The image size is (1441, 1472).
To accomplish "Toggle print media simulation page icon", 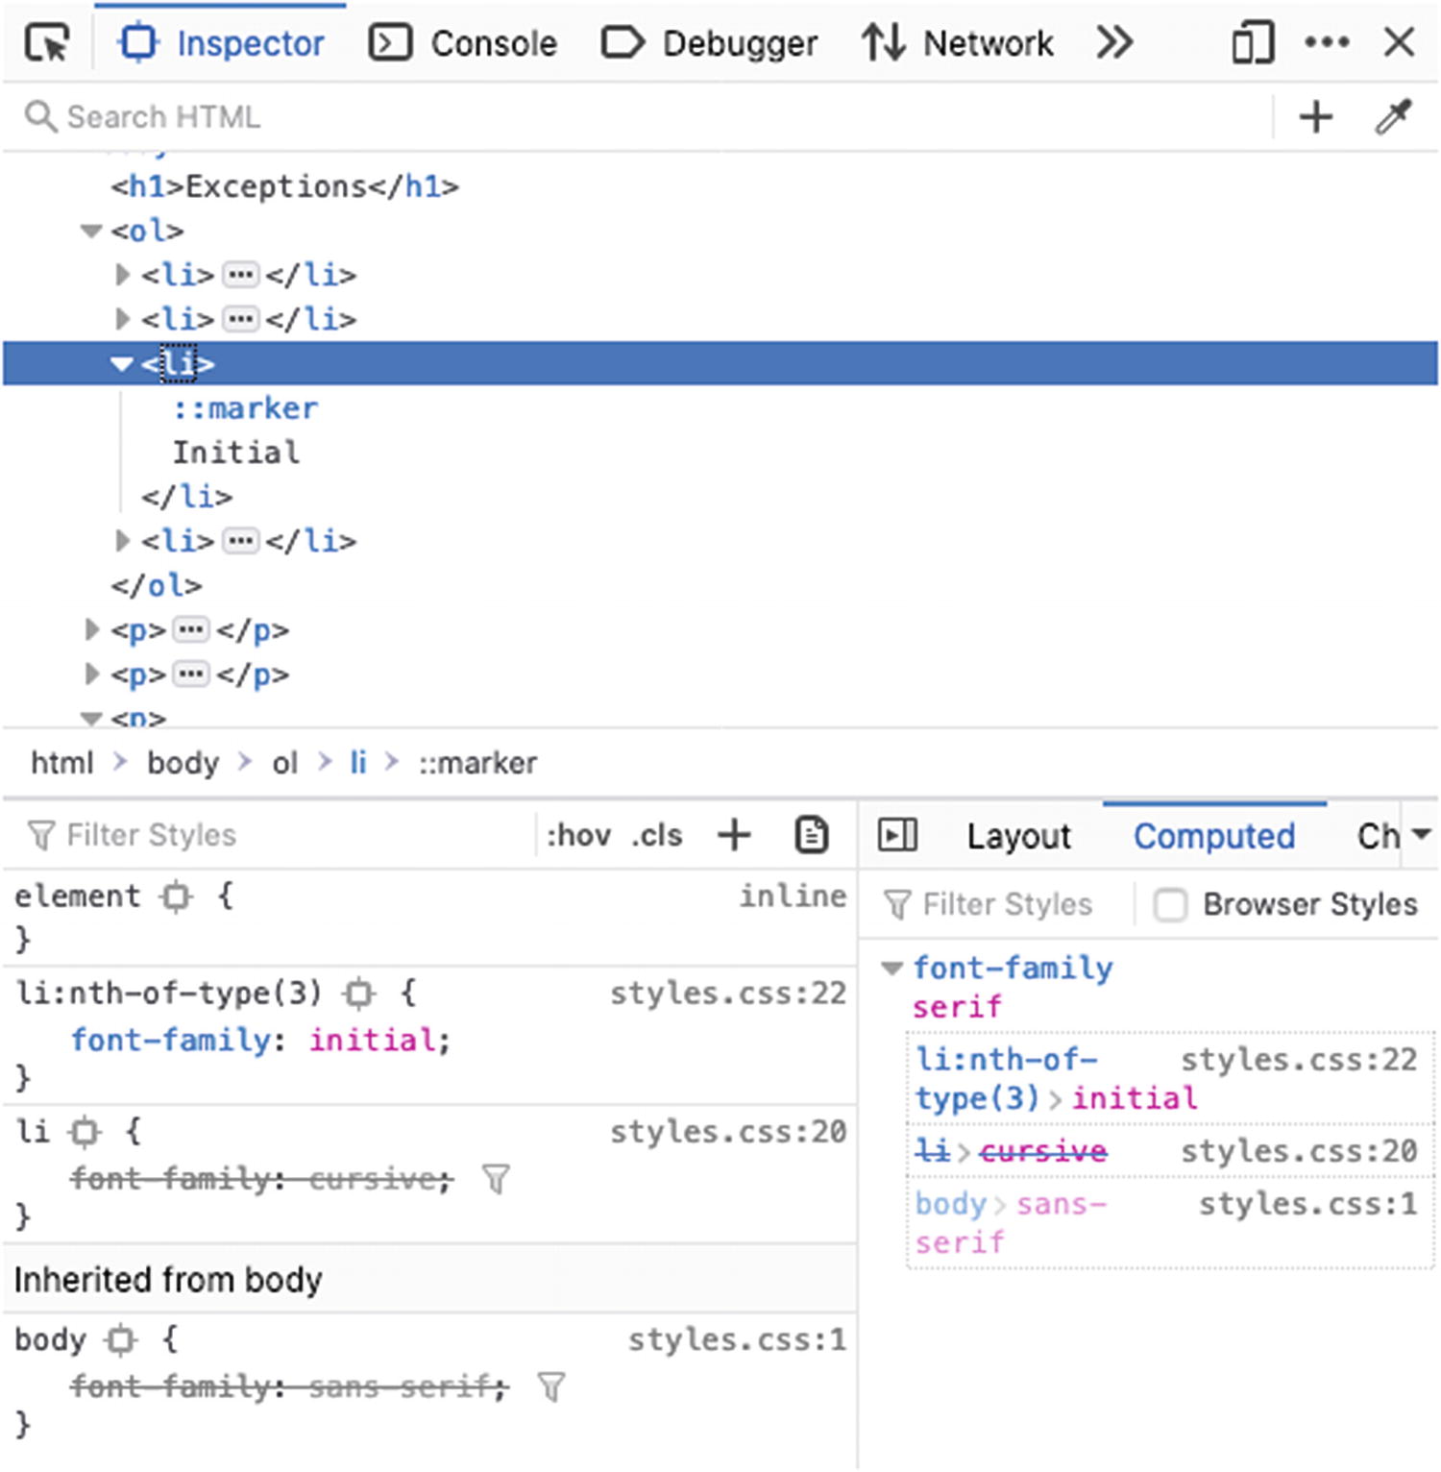I will 812,835.
